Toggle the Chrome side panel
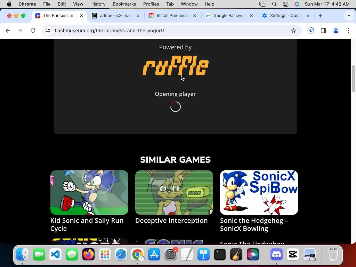Viewport: 356px width, 267px height. 323,31
